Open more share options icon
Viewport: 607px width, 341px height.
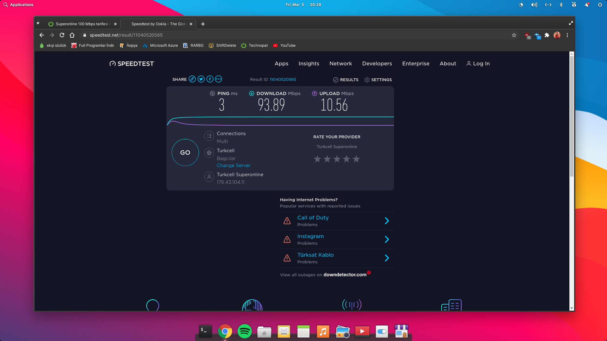tap(218, 79)
